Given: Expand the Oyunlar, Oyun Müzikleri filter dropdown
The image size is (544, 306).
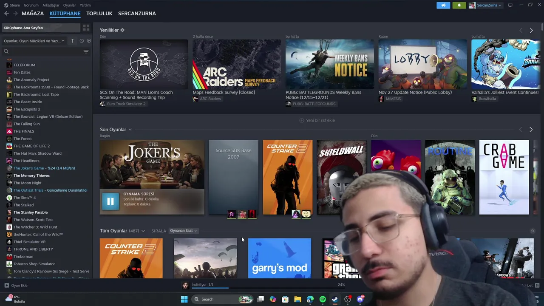Looking at the screenshot, I should tap(34, 41).
